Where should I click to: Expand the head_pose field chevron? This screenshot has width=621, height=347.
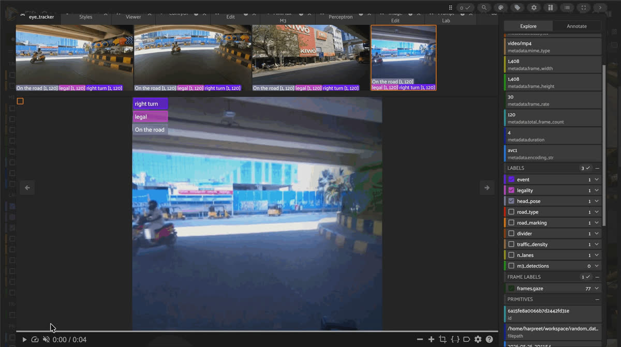(597, 201)
